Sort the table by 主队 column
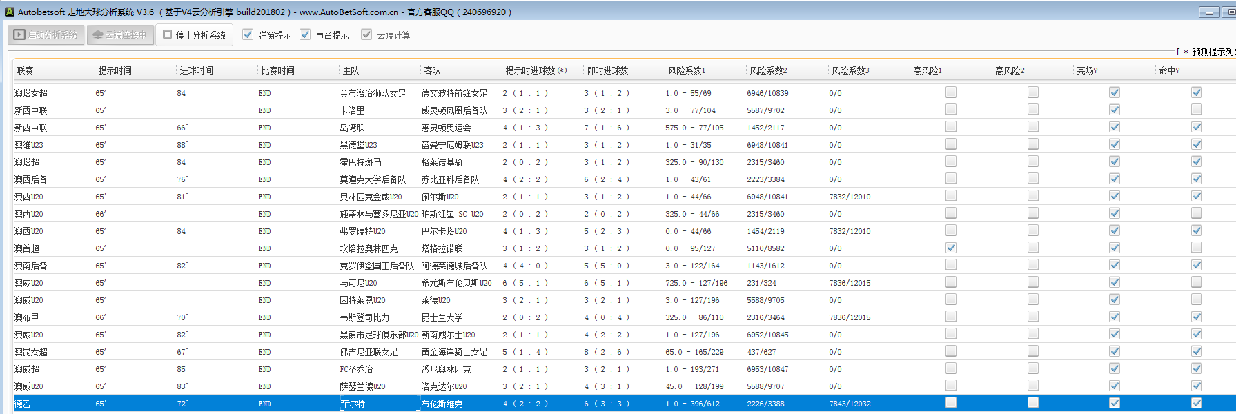 [351, 70]
